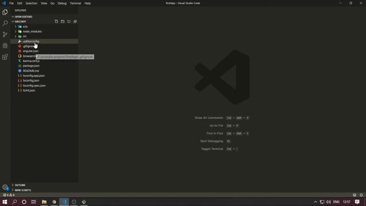Open the Debug menu
The width and height of the screenshot is (366, 206).
click(62, 3)
